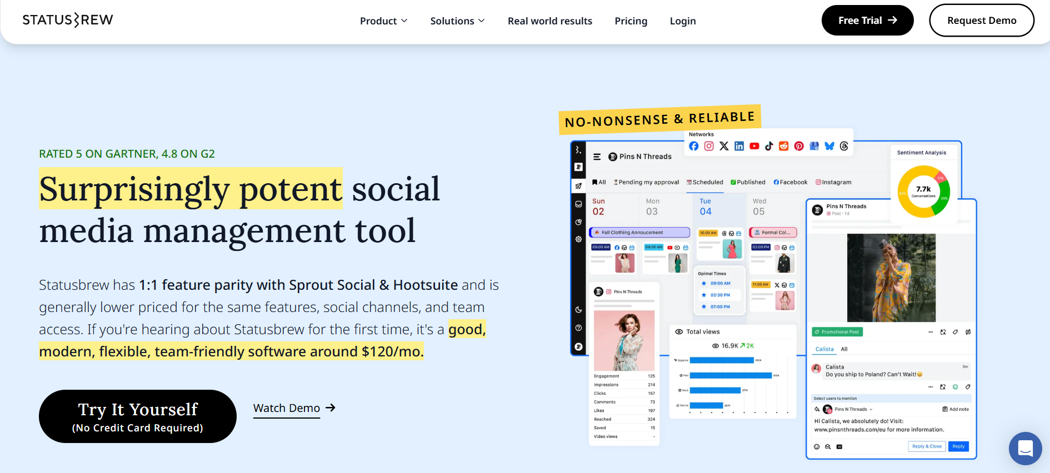Image resolution: width=1050 pixels, height=473 pixels.
Task: Click the Reply & Close button
Action: [x=927, y=446]
